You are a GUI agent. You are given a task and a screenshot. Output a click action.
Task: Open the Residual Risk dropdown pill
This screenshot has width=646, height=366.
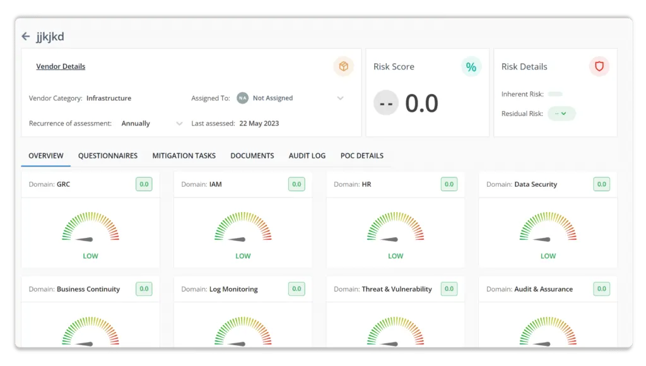[x=561, y=114]
